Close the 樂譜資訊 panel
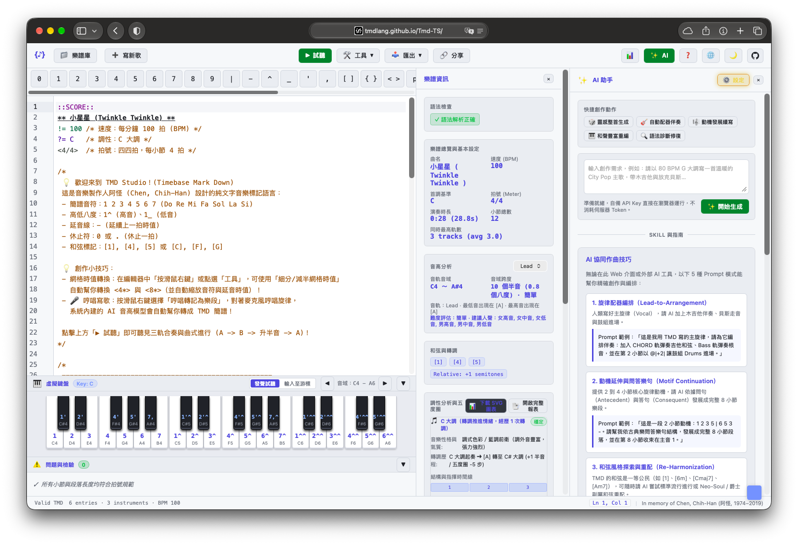This screenshot has height=545, width=798. [x=548, y=79]
